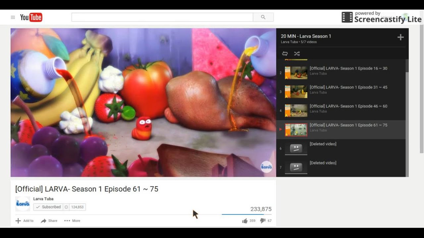The width and height of the screenshot is (424, 238).
Task: Go to YouTube home via logo
Action: point(31,17)
